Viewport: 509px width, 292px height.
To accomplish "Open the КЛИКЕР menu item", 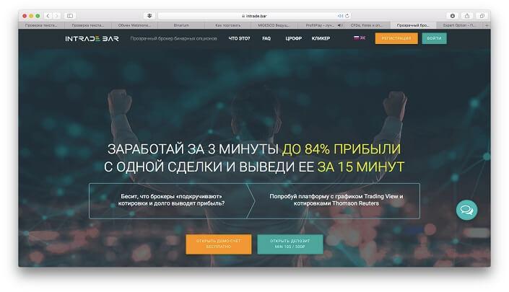I will tap(321, 38).
